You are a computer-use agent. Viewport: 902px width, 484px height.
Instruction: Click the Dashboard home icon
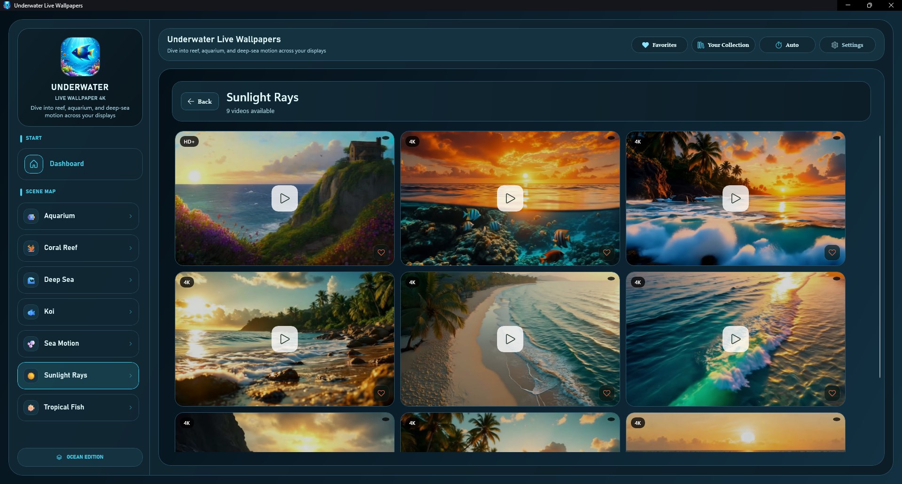point(34,164)
